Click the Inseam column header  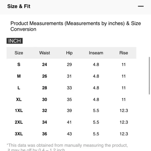[x=96, y=53]
